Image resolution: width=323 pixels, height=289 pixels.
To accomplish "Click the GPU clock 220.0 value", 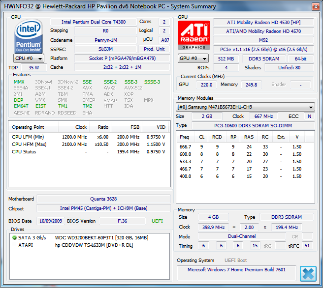I will tap(206, 85).
